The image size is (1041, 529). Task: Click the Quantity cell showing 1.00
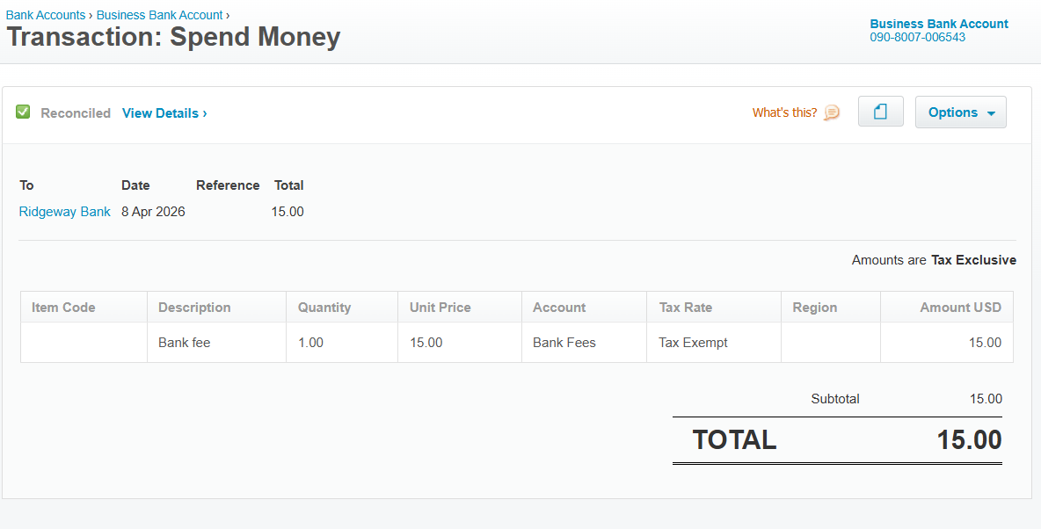[342, 343]
